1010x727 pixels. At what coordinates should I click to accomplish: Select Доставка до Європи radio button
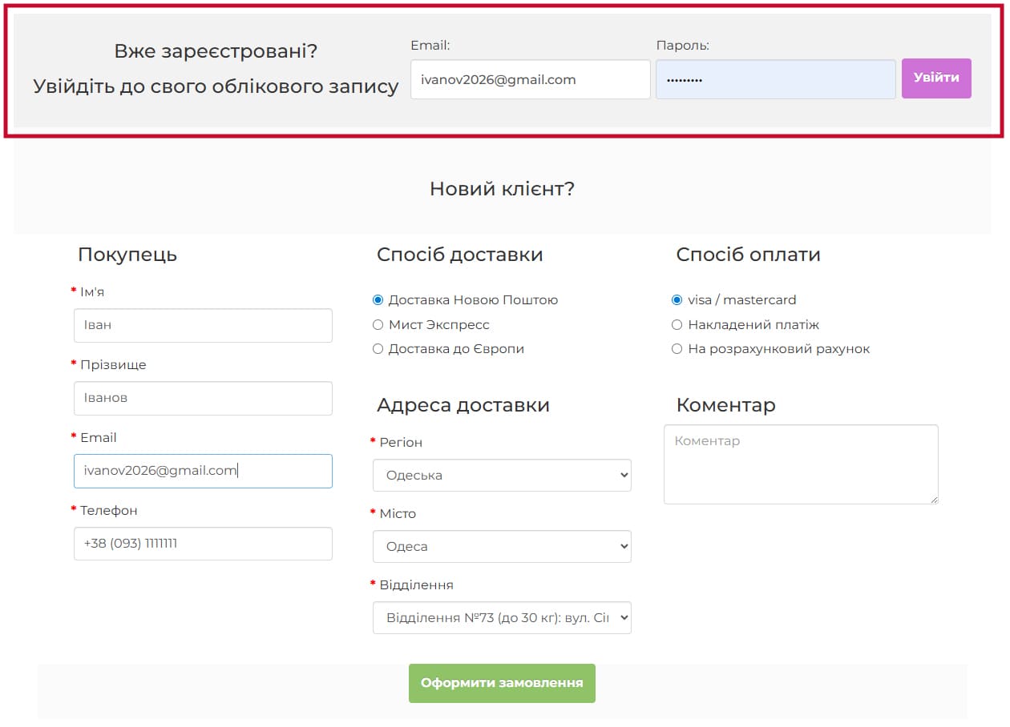tap(378, 349)
